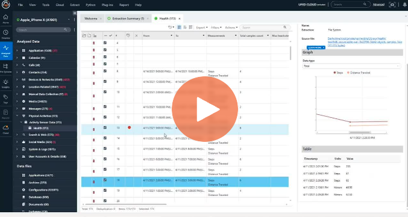Open the File Systems sidebar view
Image resolution: width=408 pixels, height=217 pixels.
[5, 68]
